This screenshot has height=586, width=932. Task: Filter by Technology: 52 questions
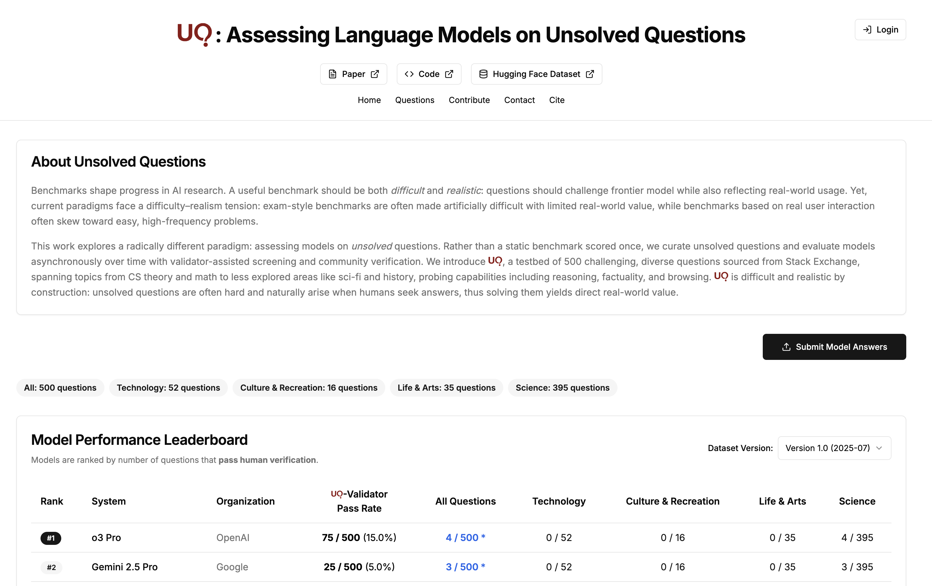(x=168, y=388)
